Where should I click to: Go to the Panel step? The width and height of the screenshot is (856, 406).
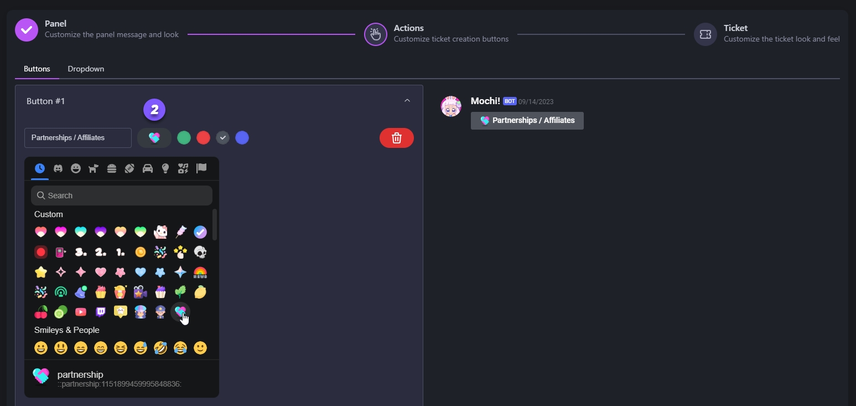click(x=97, y=29)
